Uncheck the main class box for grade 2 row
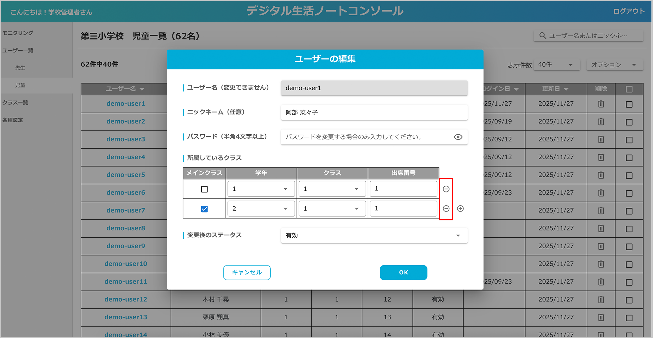 coord(204,209)
